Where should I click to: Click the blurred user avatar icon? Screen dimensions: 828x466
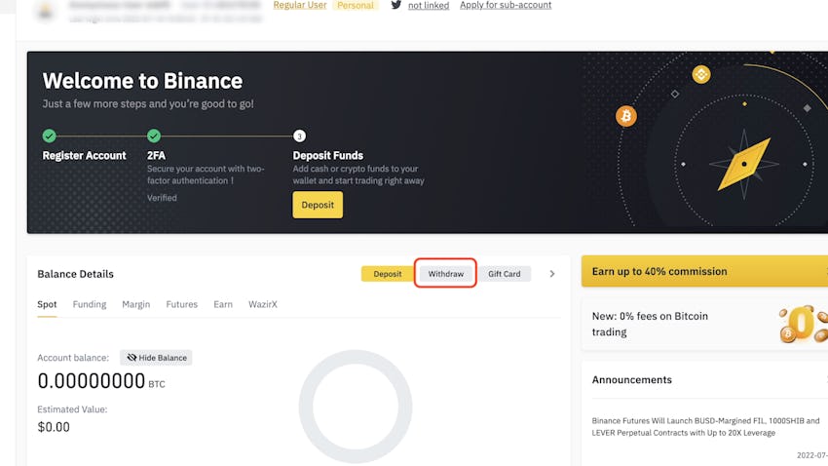46,11
